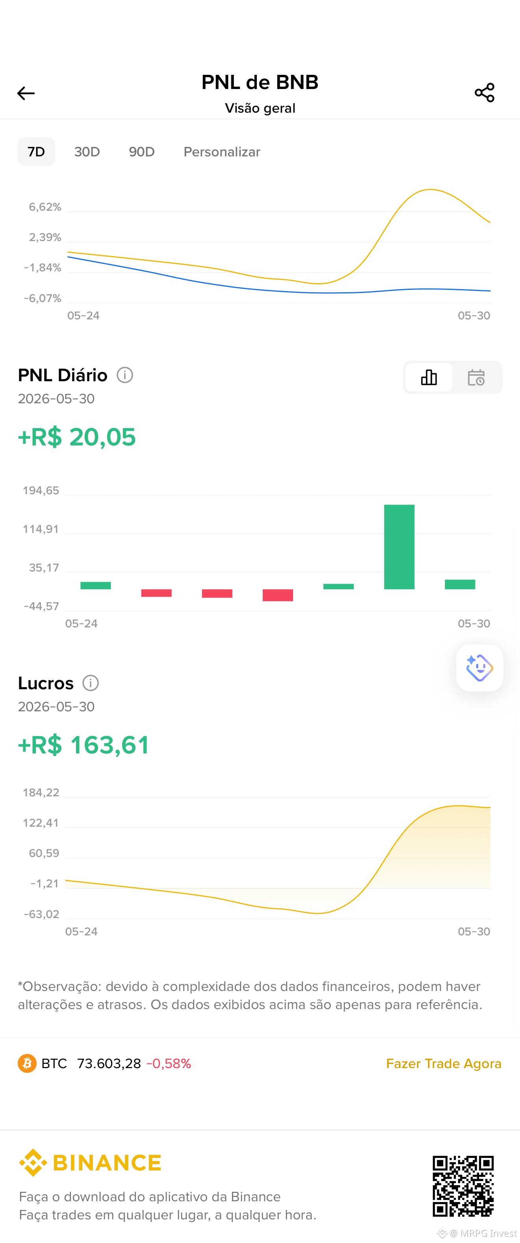
Task: Tap the last green daily PNL bar
Action: point(460,584)
